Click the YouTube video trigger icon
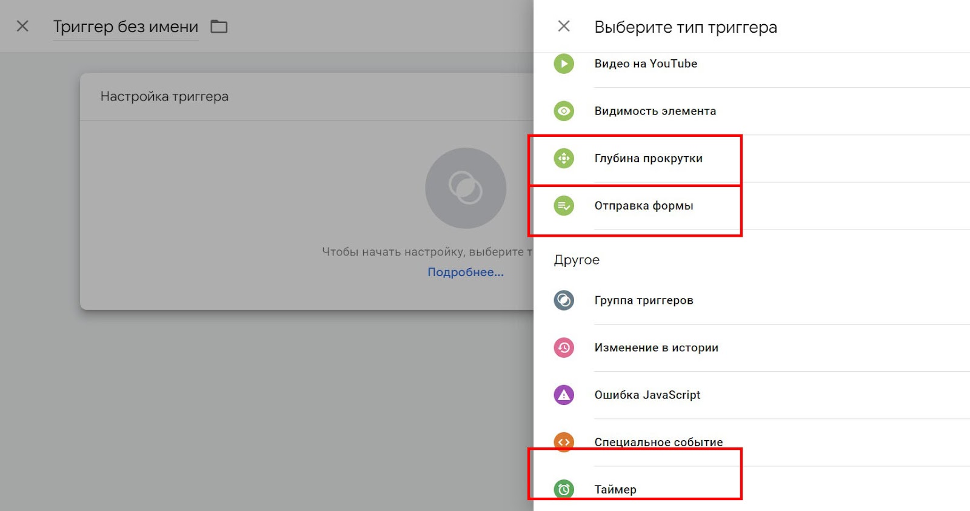The image size is (970, 511). [x=564, y=64]
